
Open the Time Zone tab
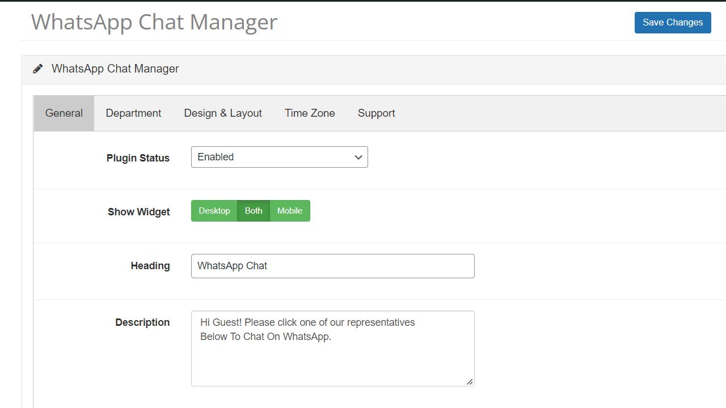pos(310,113)
